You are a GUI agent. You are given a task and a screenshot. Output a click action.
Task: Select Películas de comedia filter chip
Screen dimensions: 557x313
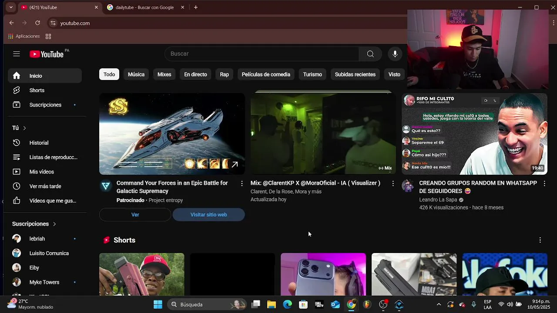click(x=266, y=74)
